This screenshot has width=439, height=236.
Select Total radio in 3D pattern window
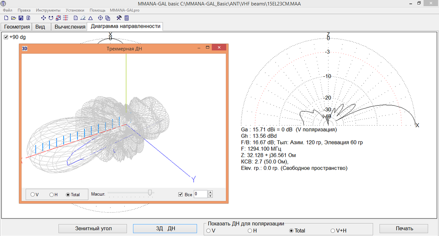pyautogui.click(x=68, y=195)
